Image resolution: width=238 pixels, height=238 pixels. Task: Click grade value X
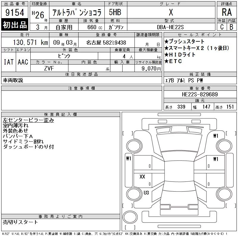(171, 12)
